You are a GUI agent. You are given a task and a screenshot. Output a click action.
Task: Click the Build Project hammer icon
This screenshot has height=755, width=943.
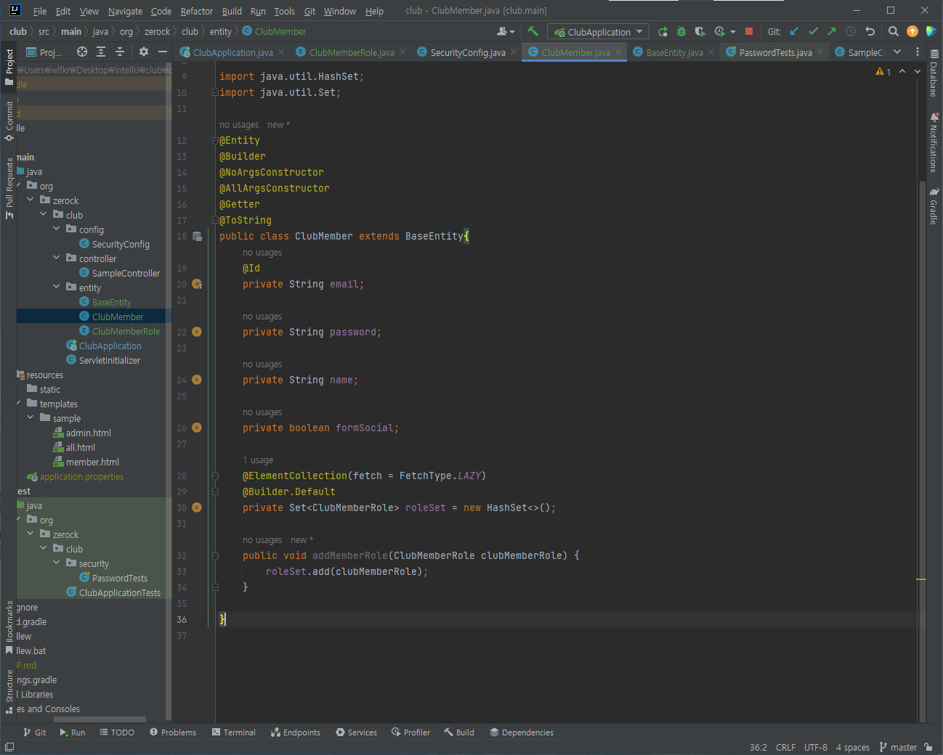pos(533,31)
